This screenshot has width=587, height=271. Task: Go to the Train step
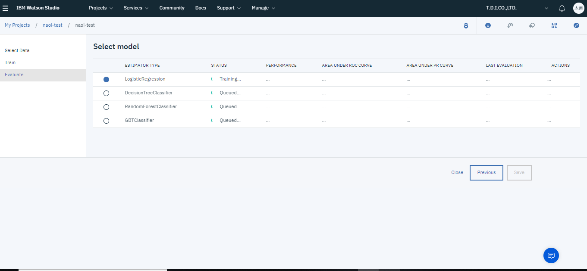tap(10, 62)
